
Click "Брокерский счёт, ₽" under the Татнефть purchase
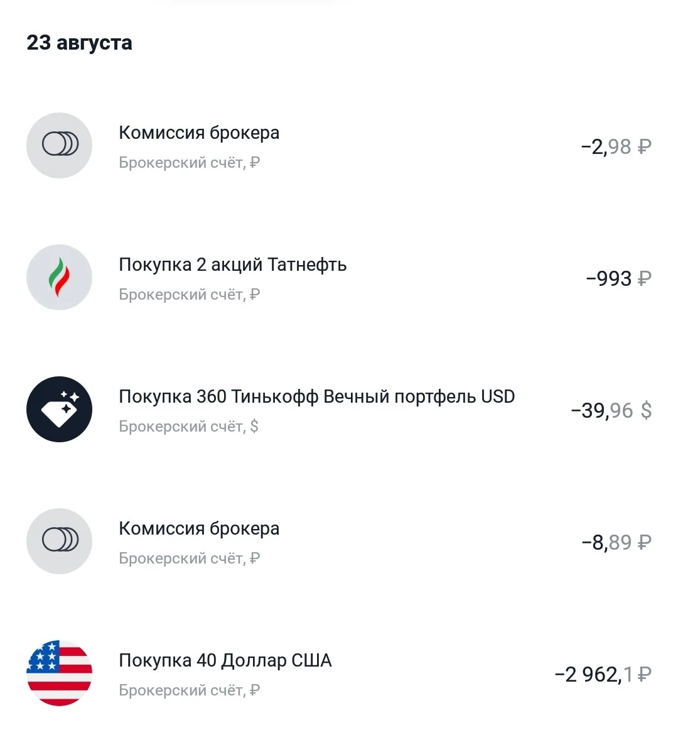click(189, 294)
